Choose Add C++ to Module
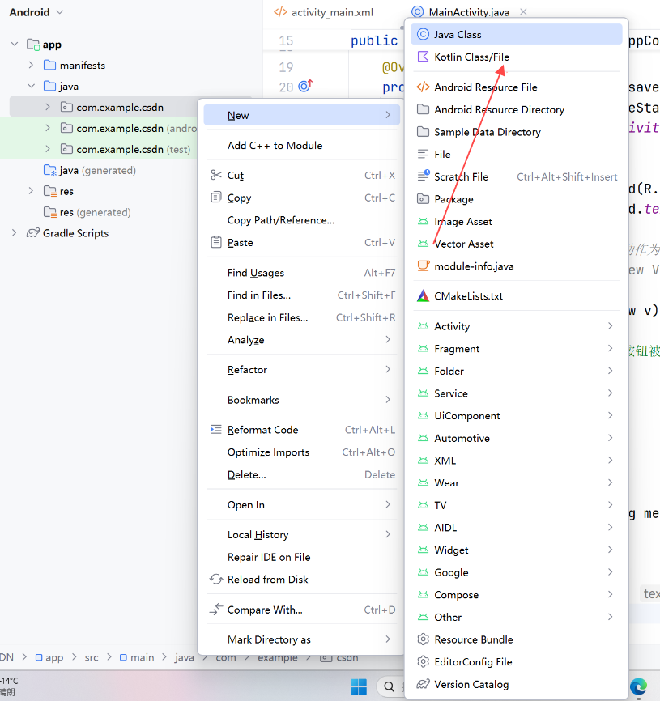 302,145
